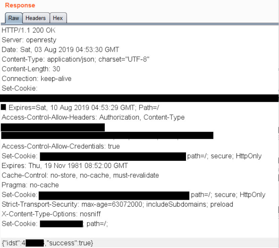279x248 pixels.
Task: Click the HTTP/1.1 200 OK status line
Action: point(29,30)
